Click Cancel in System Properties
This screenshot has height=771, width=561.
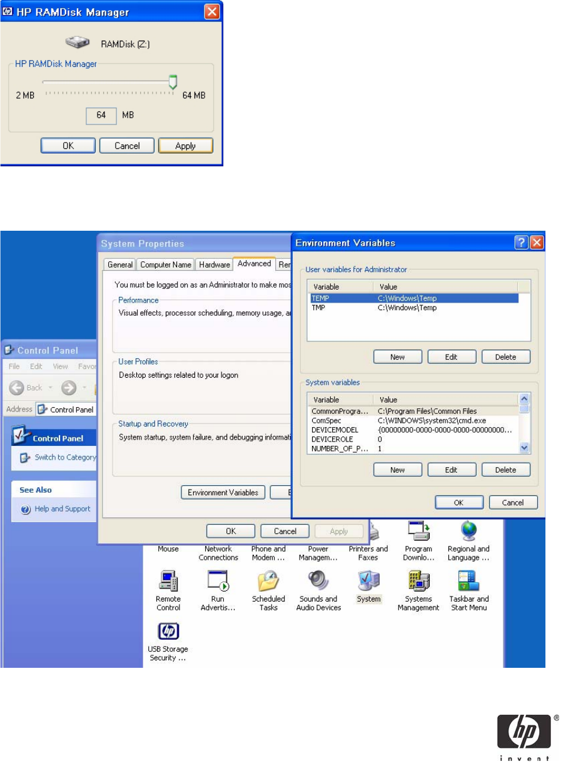(x=285, y=531)
